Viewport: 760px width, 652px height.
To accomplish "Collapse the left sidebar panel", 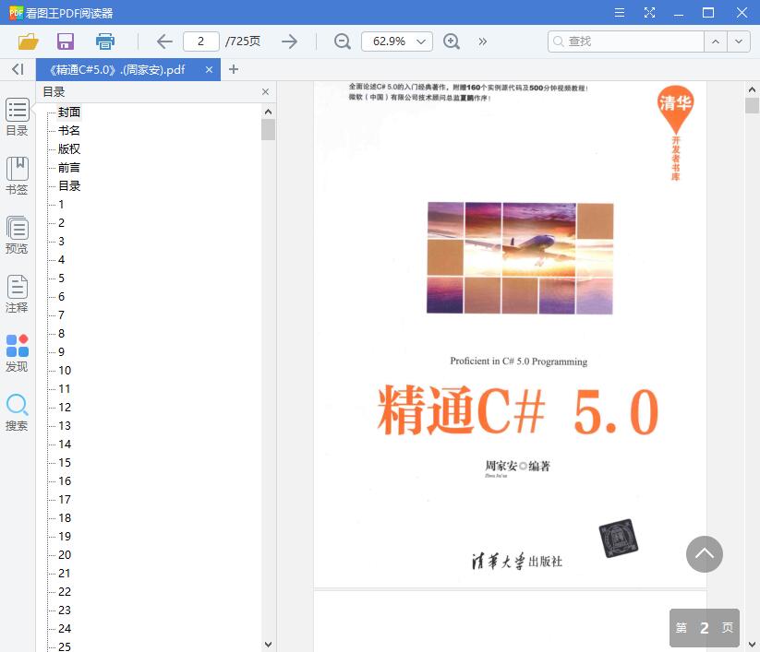I will (x=18, y=70).
